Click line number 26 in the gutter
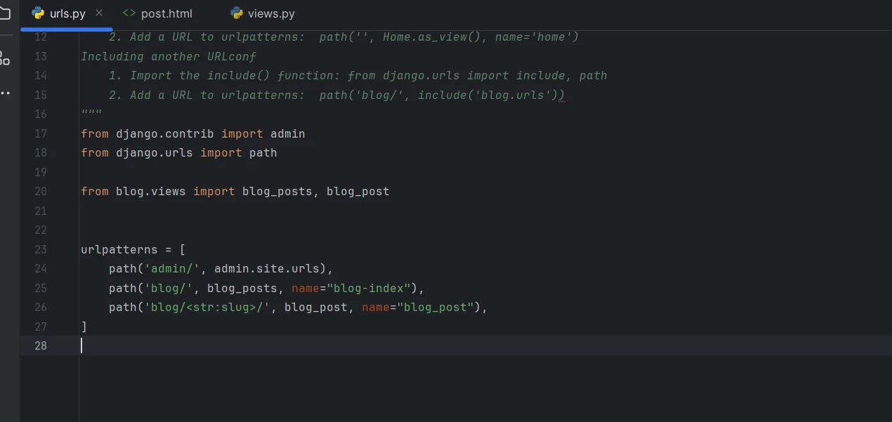 point(40,307)
